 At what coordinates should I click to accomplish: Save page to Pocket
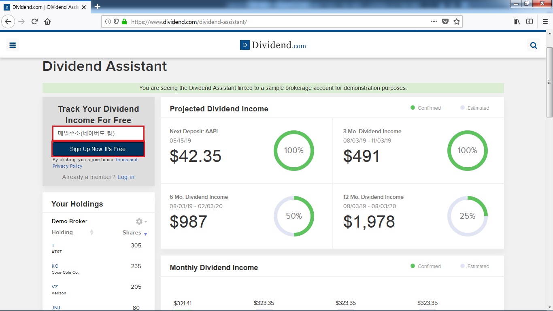coord(445,21)
